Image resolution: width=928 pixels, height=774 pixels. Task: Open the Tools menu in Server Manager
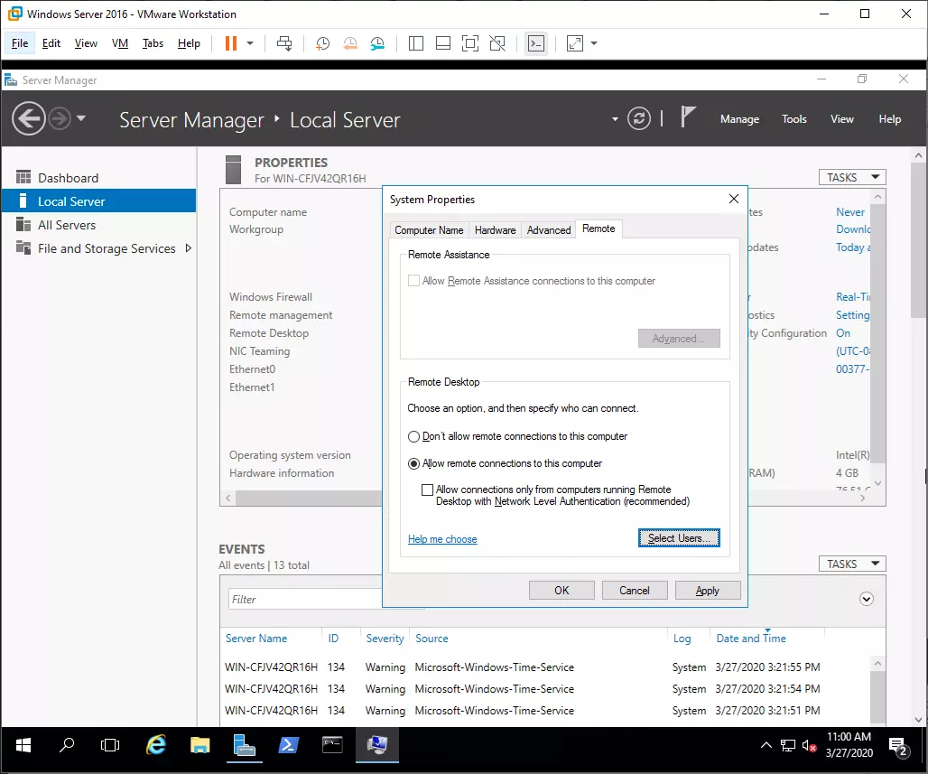pos(793,119)
